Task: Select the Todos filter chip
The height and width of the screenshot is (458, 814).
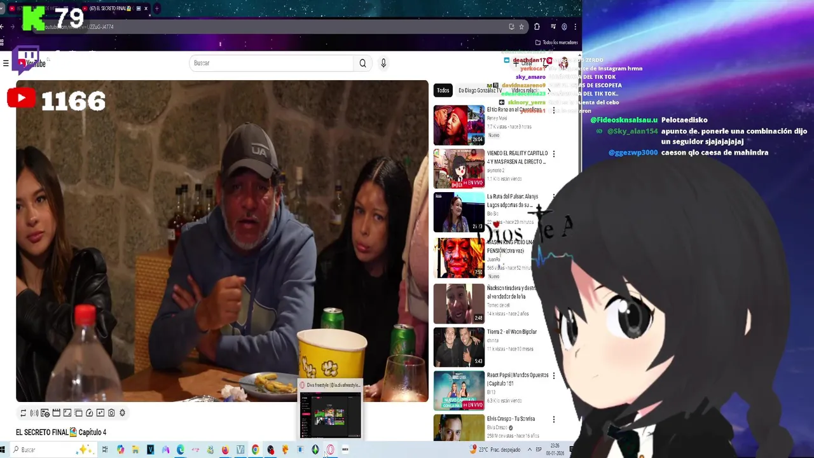Action: pos(443,90)
